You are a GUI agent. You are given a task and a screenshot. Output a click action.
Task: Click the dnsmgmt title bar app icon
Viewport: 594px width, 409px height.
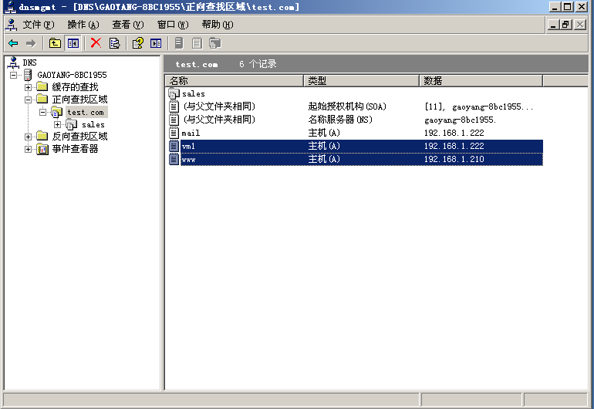(x=12, y=6)
